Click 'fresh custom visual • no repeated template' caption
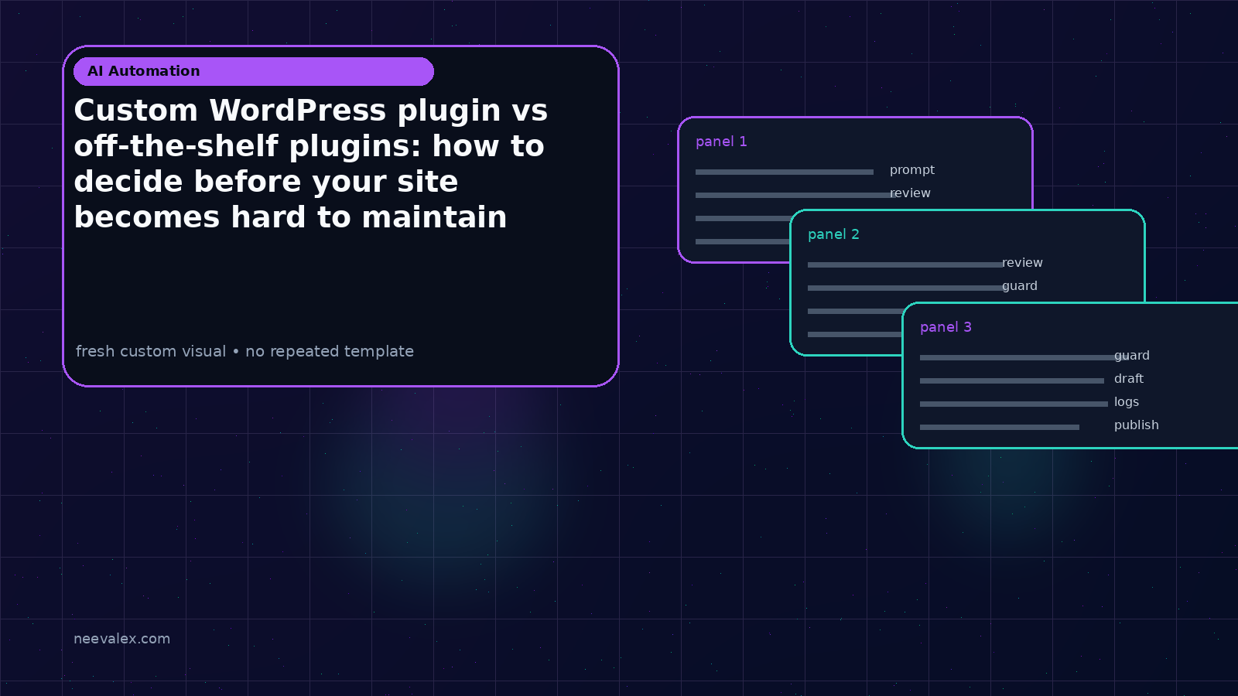Viewport: 1238px width, 696px height. click(245, 351)
